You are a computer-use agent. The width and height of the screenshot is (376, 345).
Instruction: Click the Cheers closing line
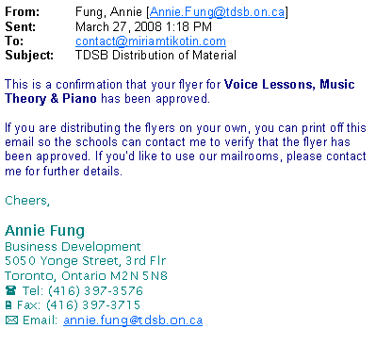click(x=27, y=201)
